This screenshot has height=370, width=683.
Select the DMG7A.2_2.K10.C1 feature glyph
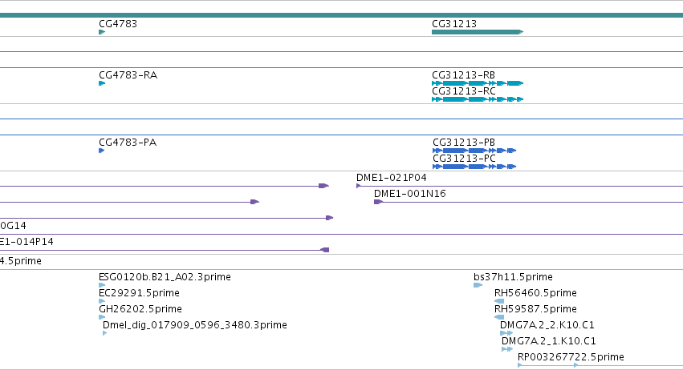click(x=506, y=333)
